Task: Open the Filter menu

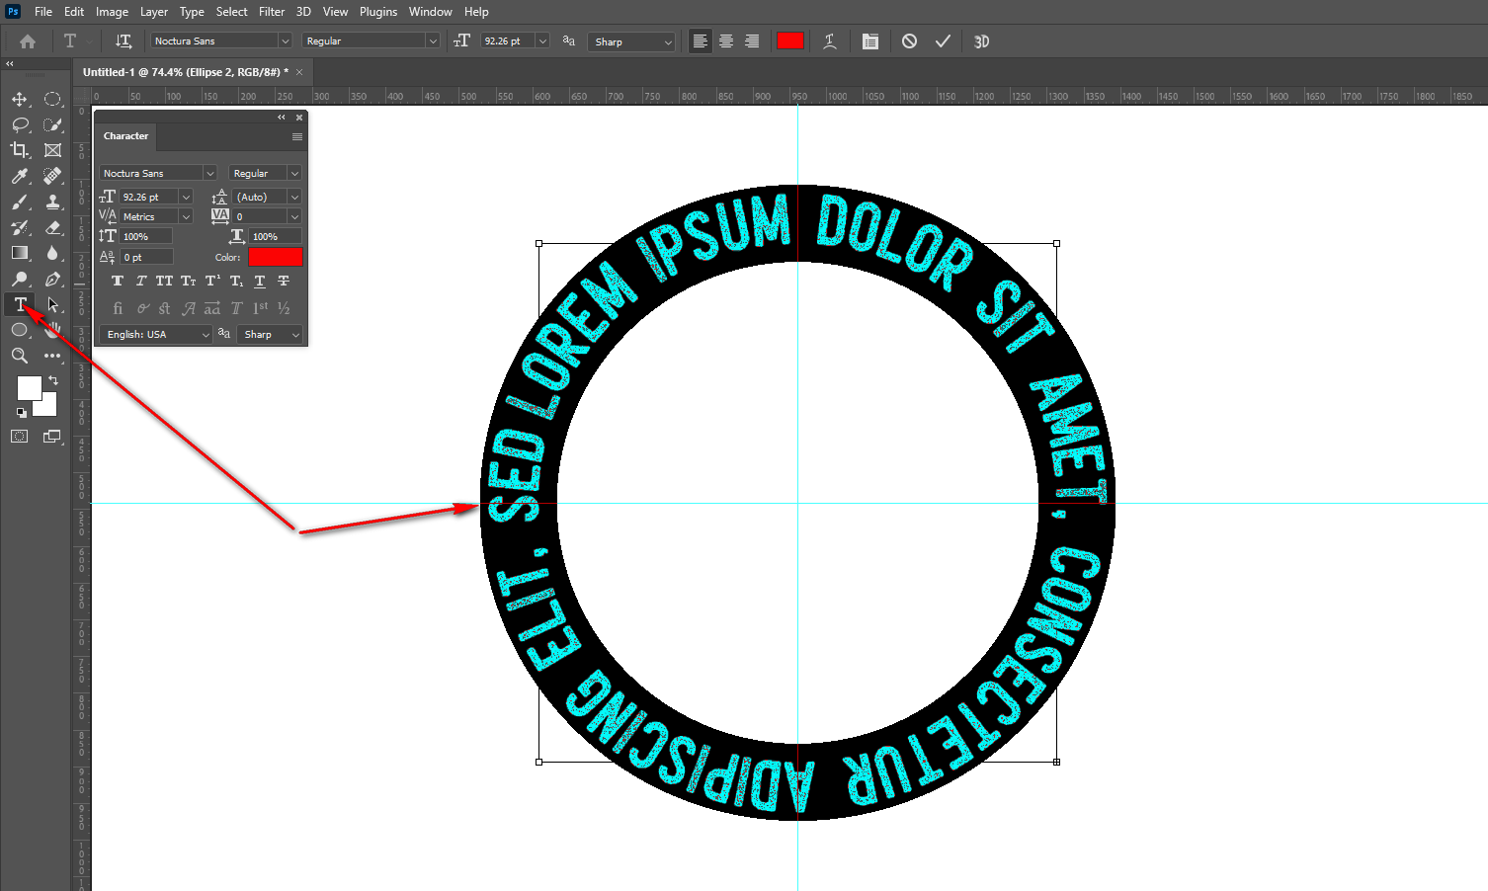Action: click(272, 12)
